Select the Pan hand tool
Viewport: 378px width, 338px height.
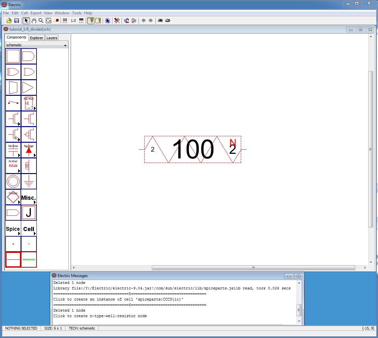pyautogui.click(x=34, y=21)
